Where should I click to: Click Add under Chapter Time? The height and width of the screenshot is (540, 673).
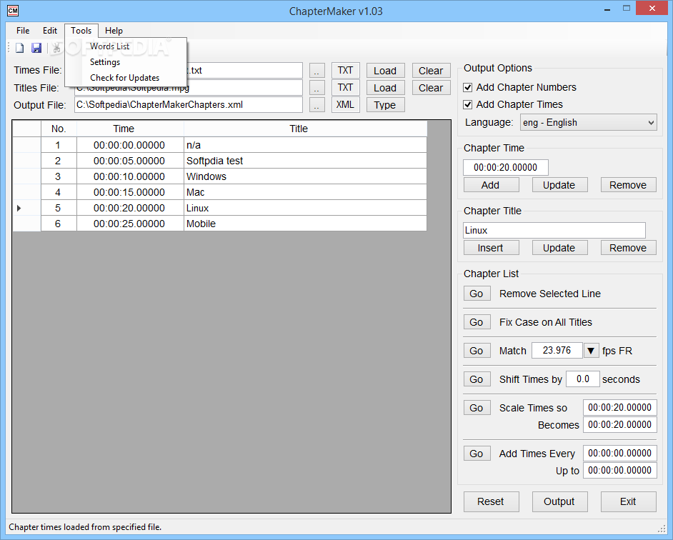491,185
